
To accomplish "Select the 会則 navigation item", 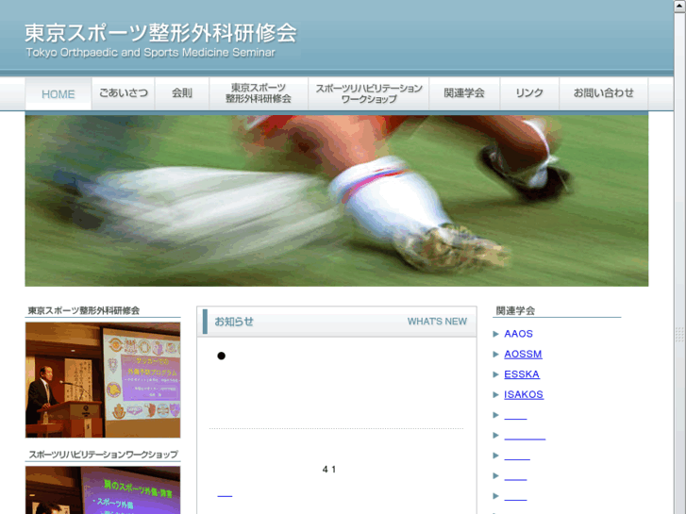I will tap(182, 93).
